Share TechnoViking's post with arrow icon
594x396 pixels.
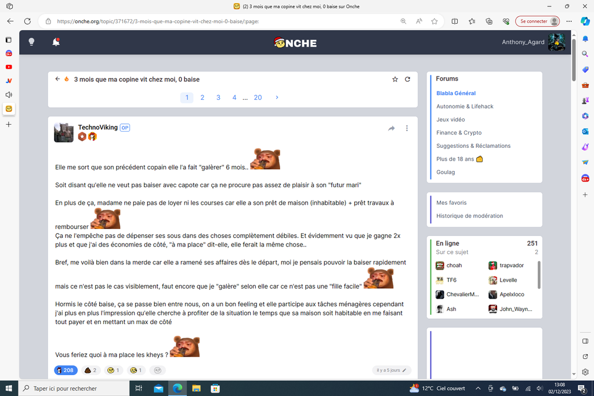coord(392,128)
